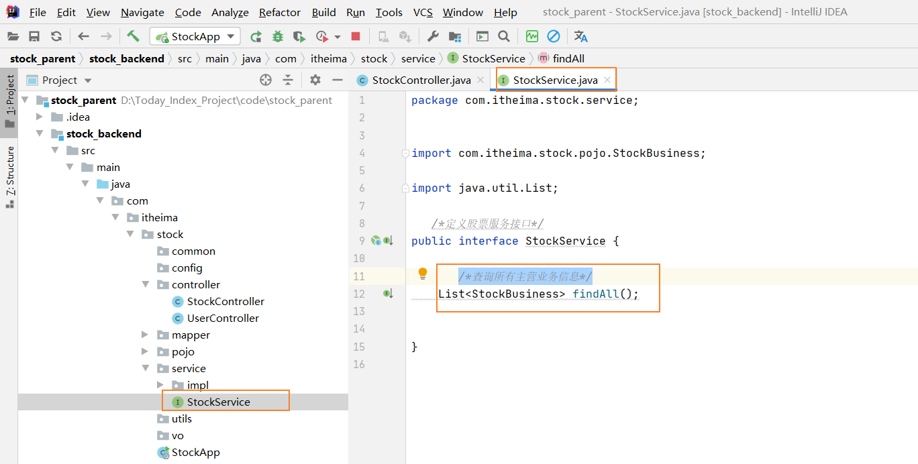Click the Save All toolbar icon
This screenshot has height=464, width=918.
point(34,36)
